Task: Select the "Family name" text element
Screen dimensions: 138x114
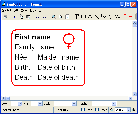Action: (34, 47)
